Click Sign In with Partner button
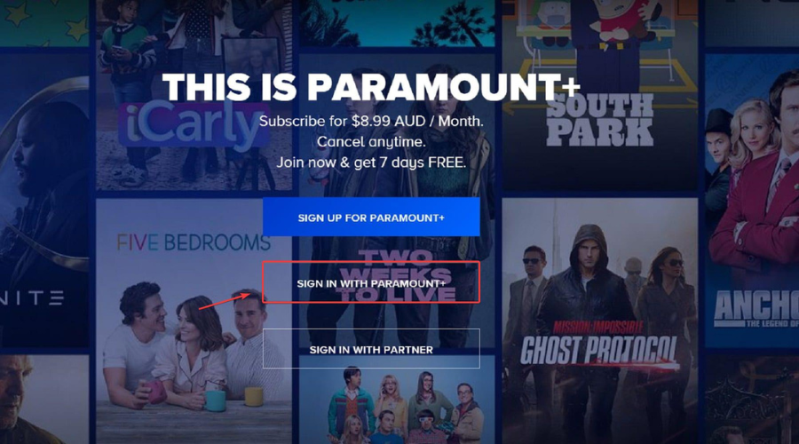 click(x=371, y=349)
